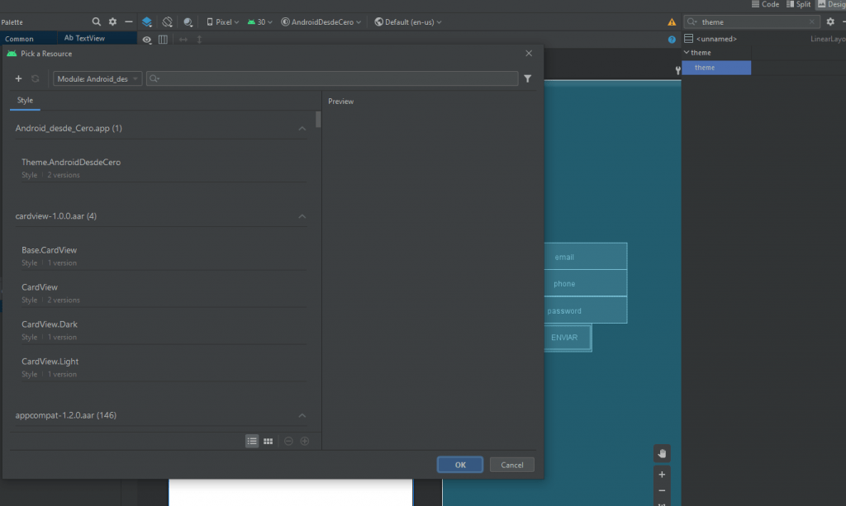This screenshot has width=846, height=506.
Task: Activate the pan hand tool
Action: (x=662, y=454)
